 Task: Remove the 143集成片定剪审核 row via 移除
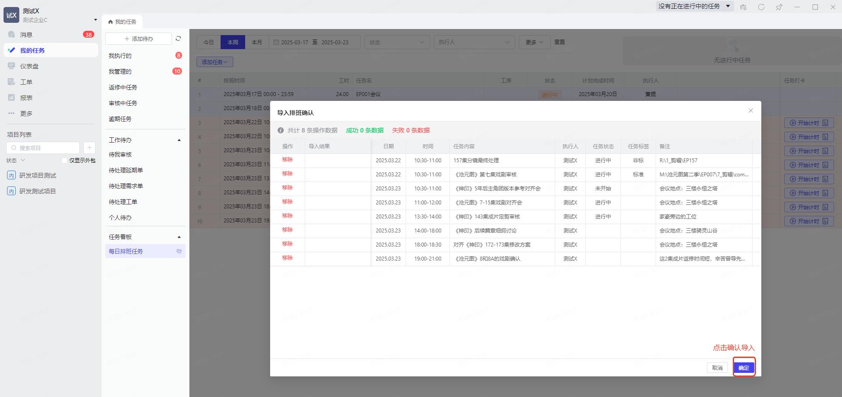point(287,216)
